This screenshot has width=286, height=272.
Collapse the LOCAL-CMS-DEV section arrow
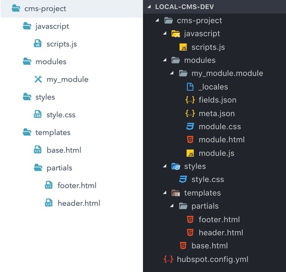[x=149, y=8]
